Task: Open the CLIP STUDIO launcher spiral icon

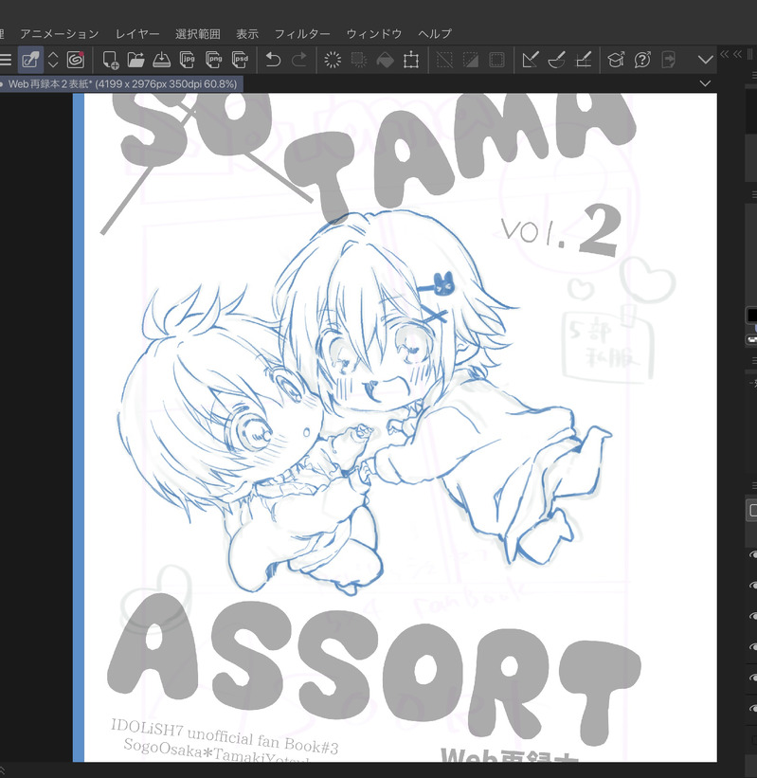Action: tap(76, 60)
